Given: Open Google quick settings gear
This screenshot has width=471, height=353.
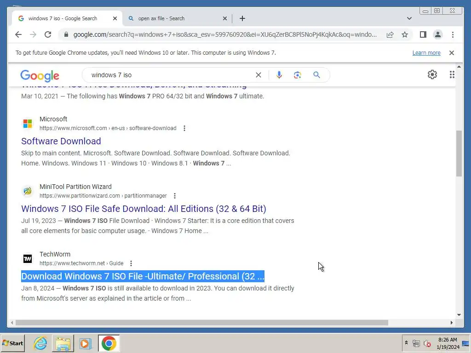Looking at the screenshot, I should pyautogui.click(x=432, y=74).
